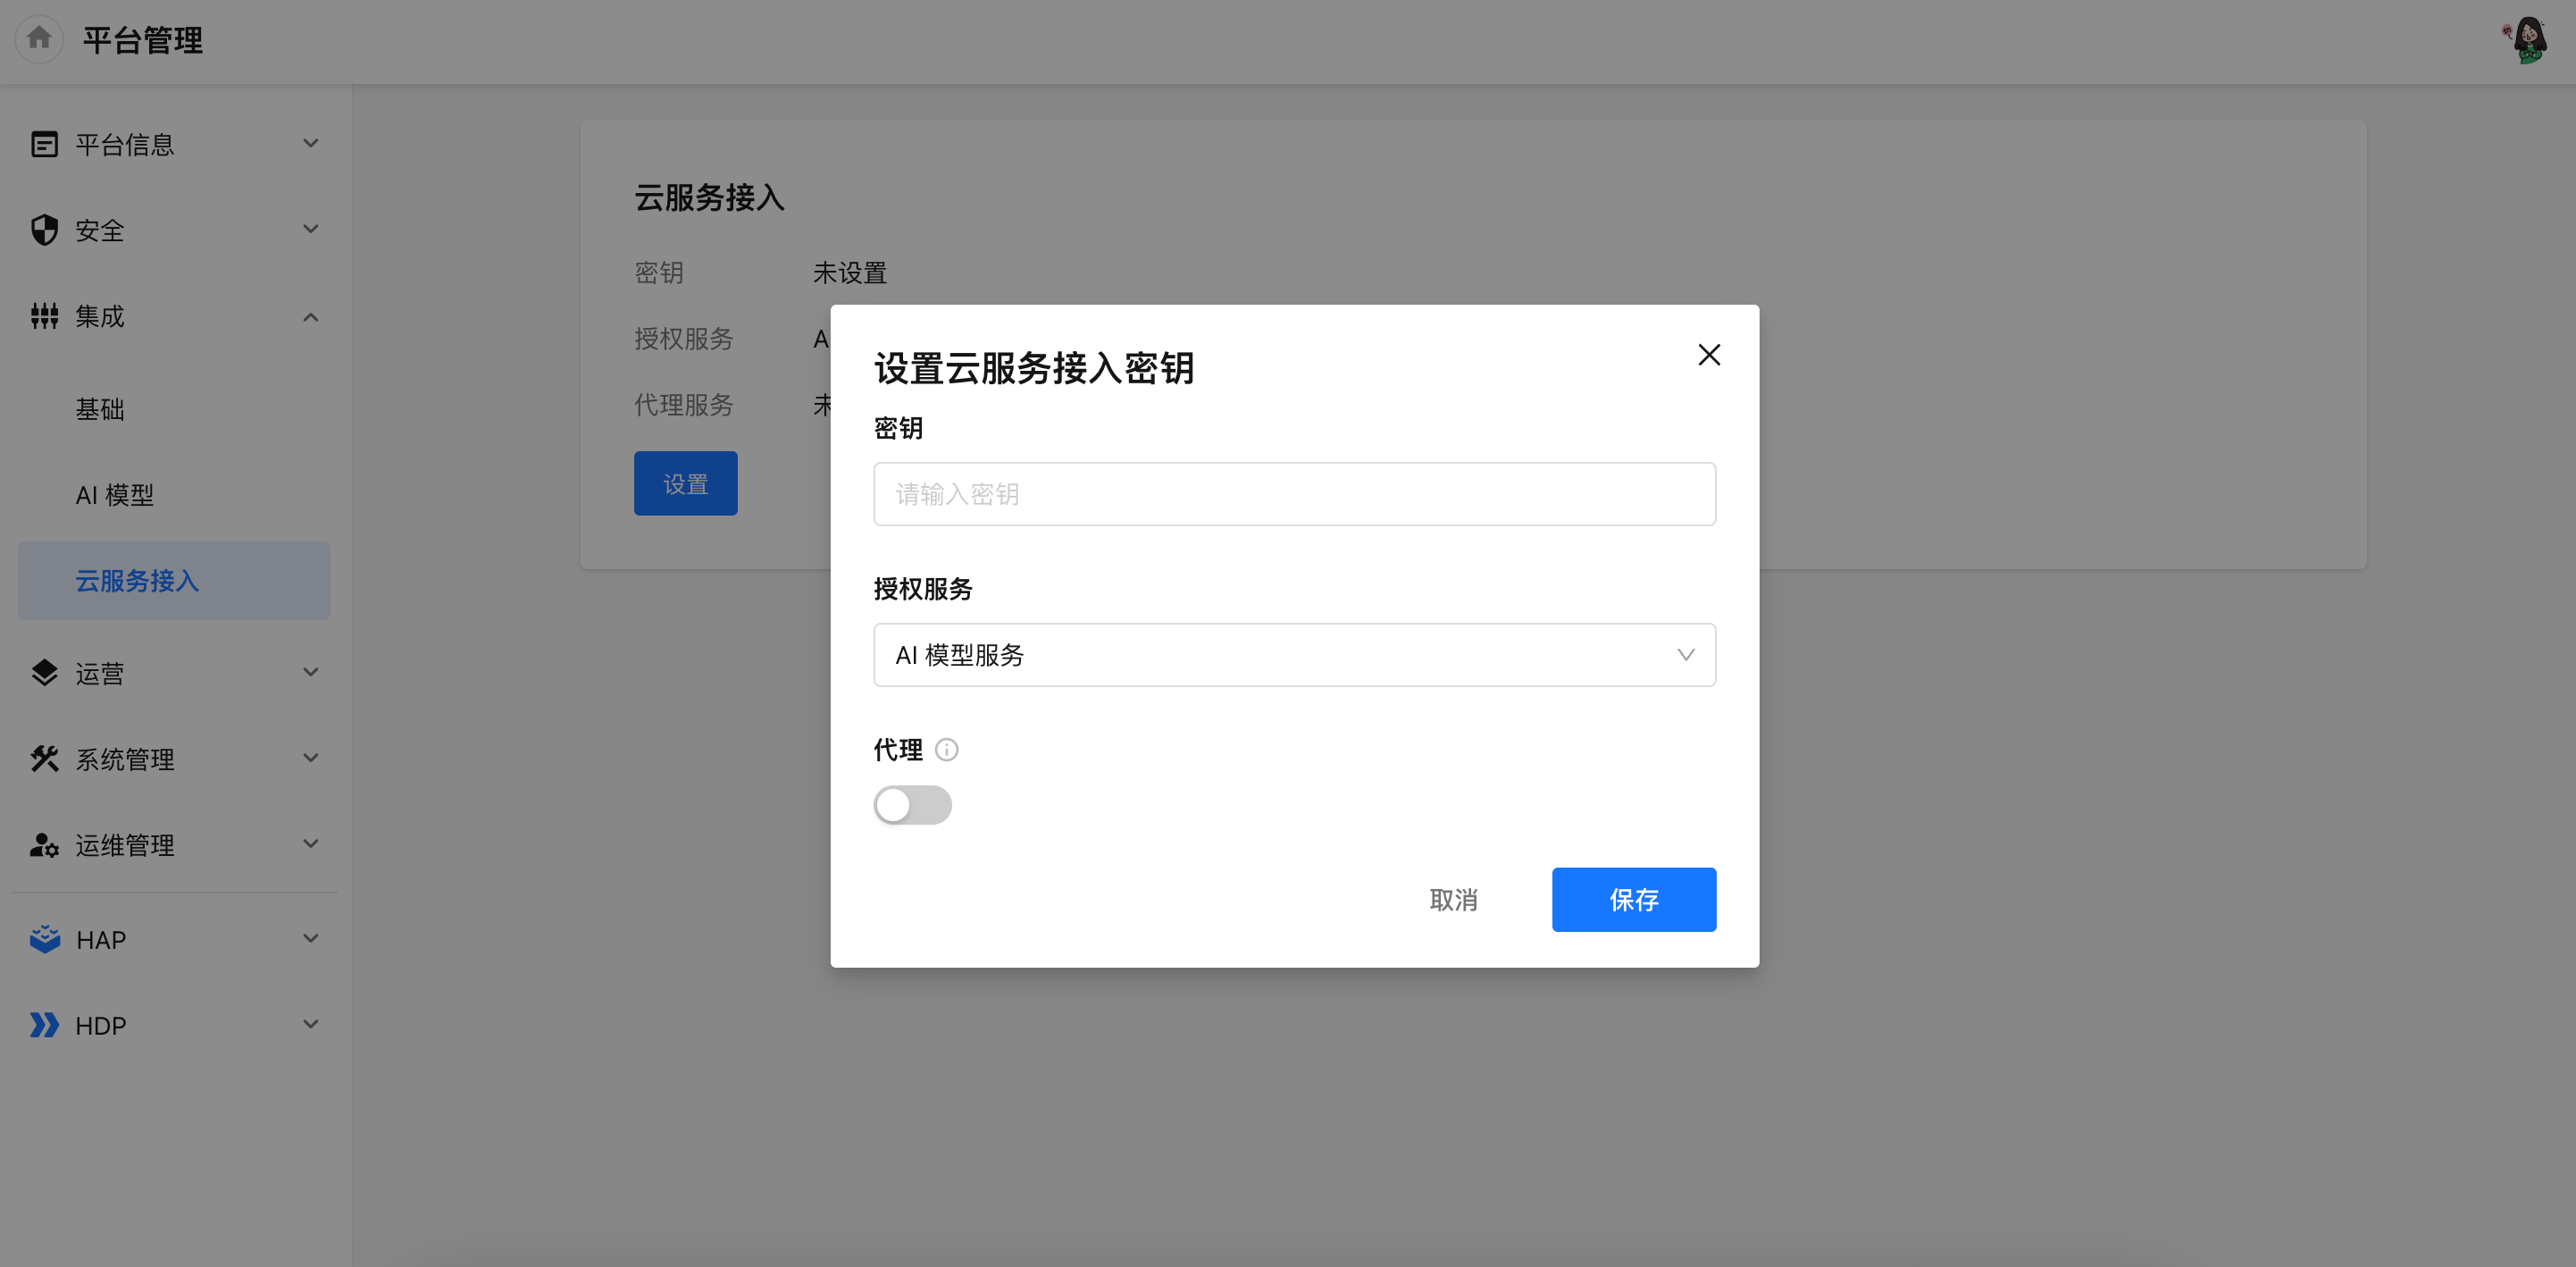The height and width of the screenshot is (1267, 2576).
Task: Expand the HDP section chevron
Action: [x=311, y=1025]
